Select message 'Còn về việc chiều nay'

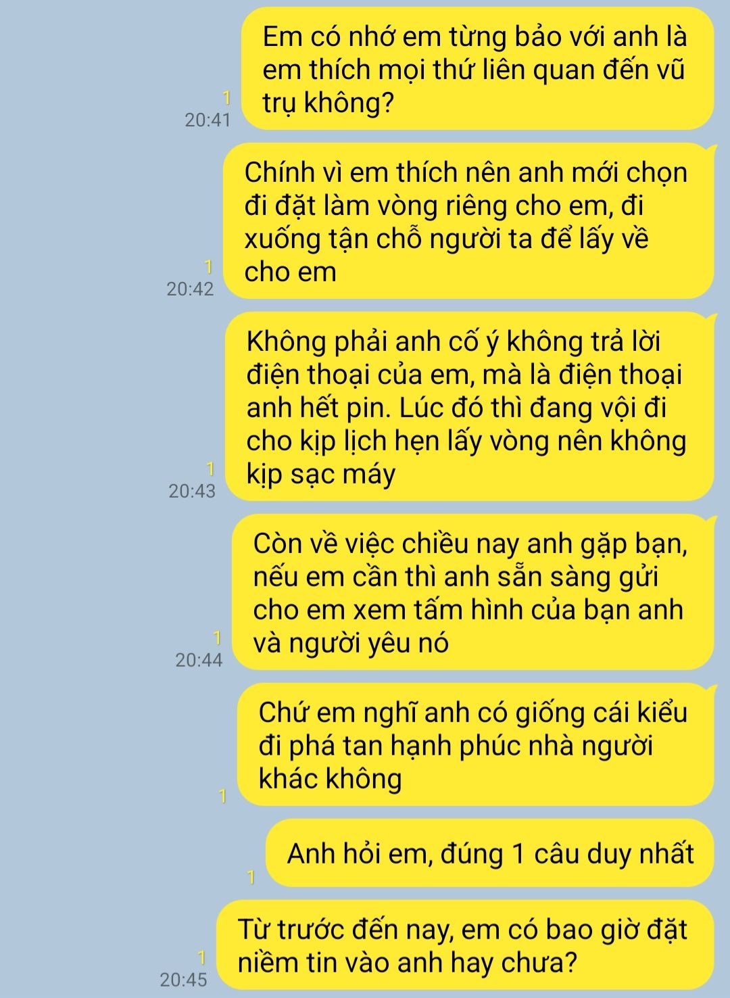473,592
